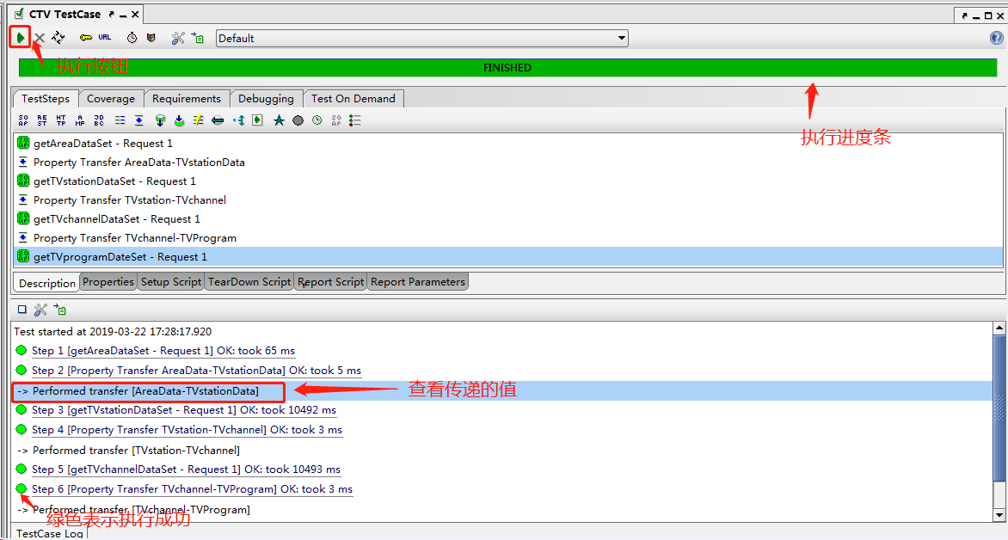Add a JDBC request test step
This screenshot has height=540, width=1008.
(x=99, y=120)
